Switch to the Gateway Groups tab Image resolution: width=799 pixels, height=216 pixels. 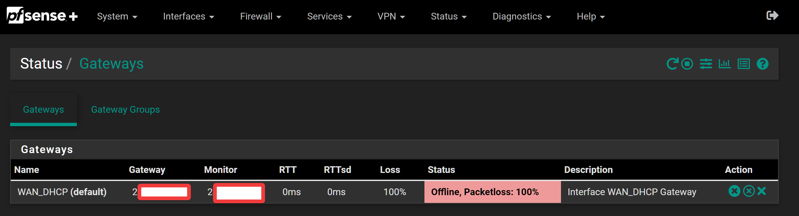(x=125, y=109)
